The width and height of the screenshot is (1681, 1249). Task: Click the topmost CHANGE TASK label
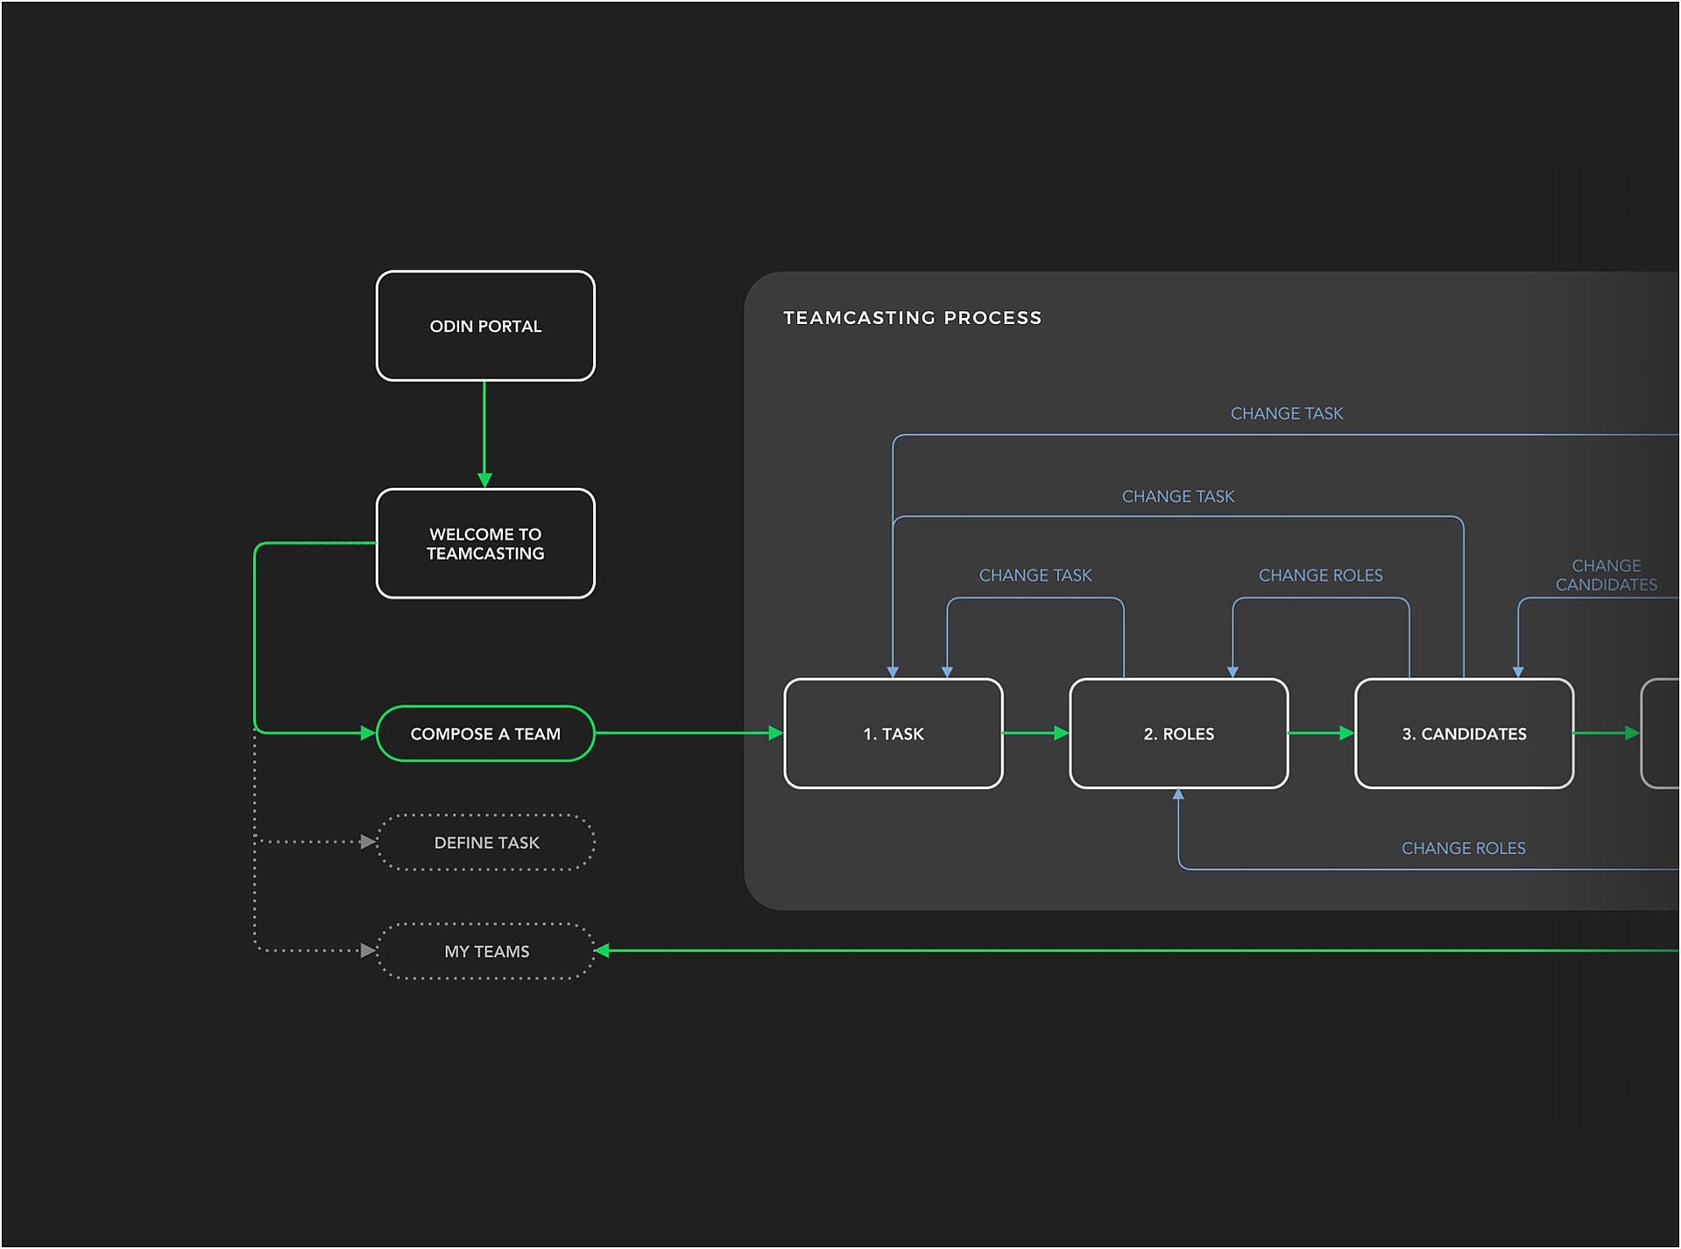coord(1286,413)
